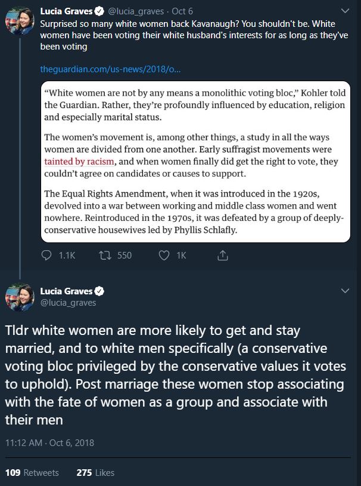Expand the first tweet's chevron options menu

[345, 11]
